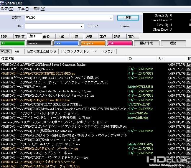Open the 工具(T) menu
Screen dimensions: 191x168
coord(23,9)
